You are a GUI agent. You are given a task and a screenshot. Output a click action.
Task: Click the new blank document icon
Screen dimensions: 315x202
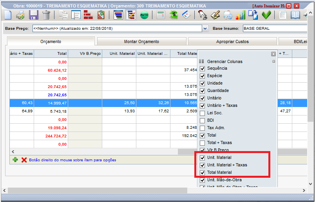(x=8, y=15)
